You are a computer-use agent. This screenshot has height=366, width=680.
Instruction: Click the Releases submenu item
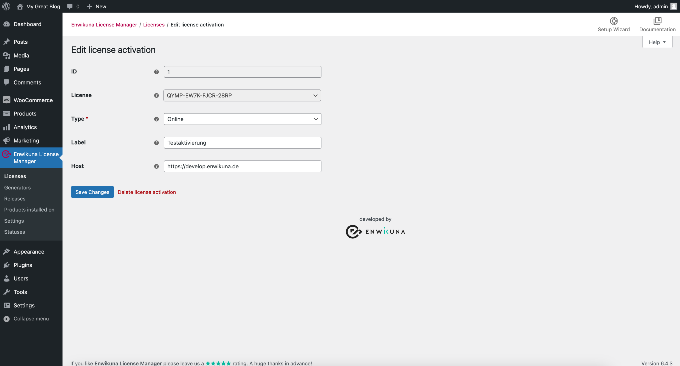pyautogui.click(x=14, y=198)
